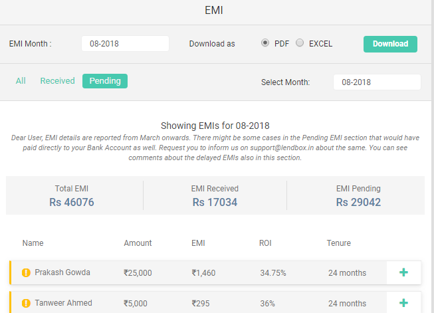Click the EMI Pending summary amount
The width and height of the screenshot is (434, 313).
click(358, 202)
